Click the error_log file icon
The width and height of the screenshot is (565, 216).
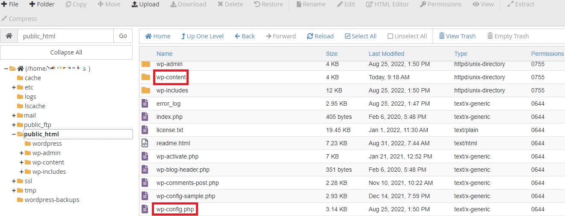(x=145, y=104)
